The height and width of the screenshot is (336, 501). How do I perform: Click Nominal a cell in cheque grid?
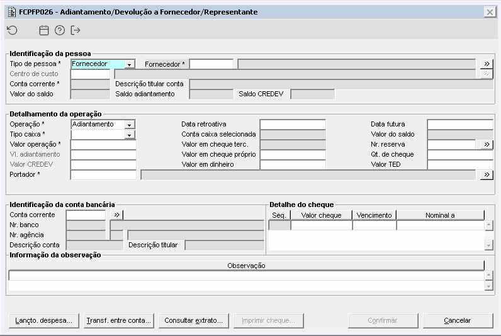pyautogui.click(x=441, y=225)
